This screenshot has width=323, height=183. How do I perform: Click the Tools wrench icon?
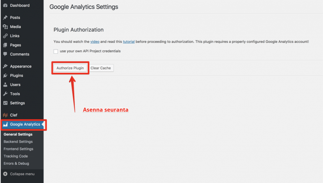click(x=5, y=94)
